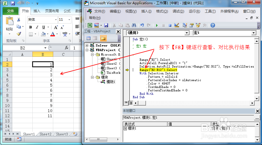Click View Code icon in project panel
This screenshot has height=145, width=262.
(88, 39)
